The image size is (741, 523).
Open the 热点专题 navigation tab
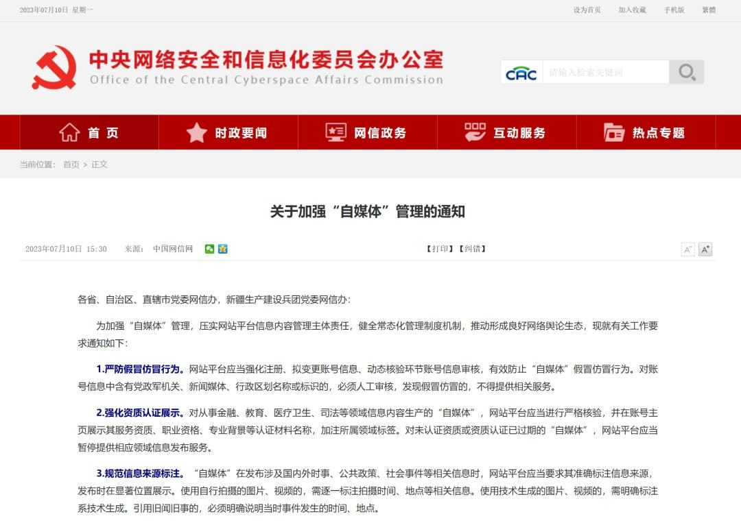[x=645, y=132]
